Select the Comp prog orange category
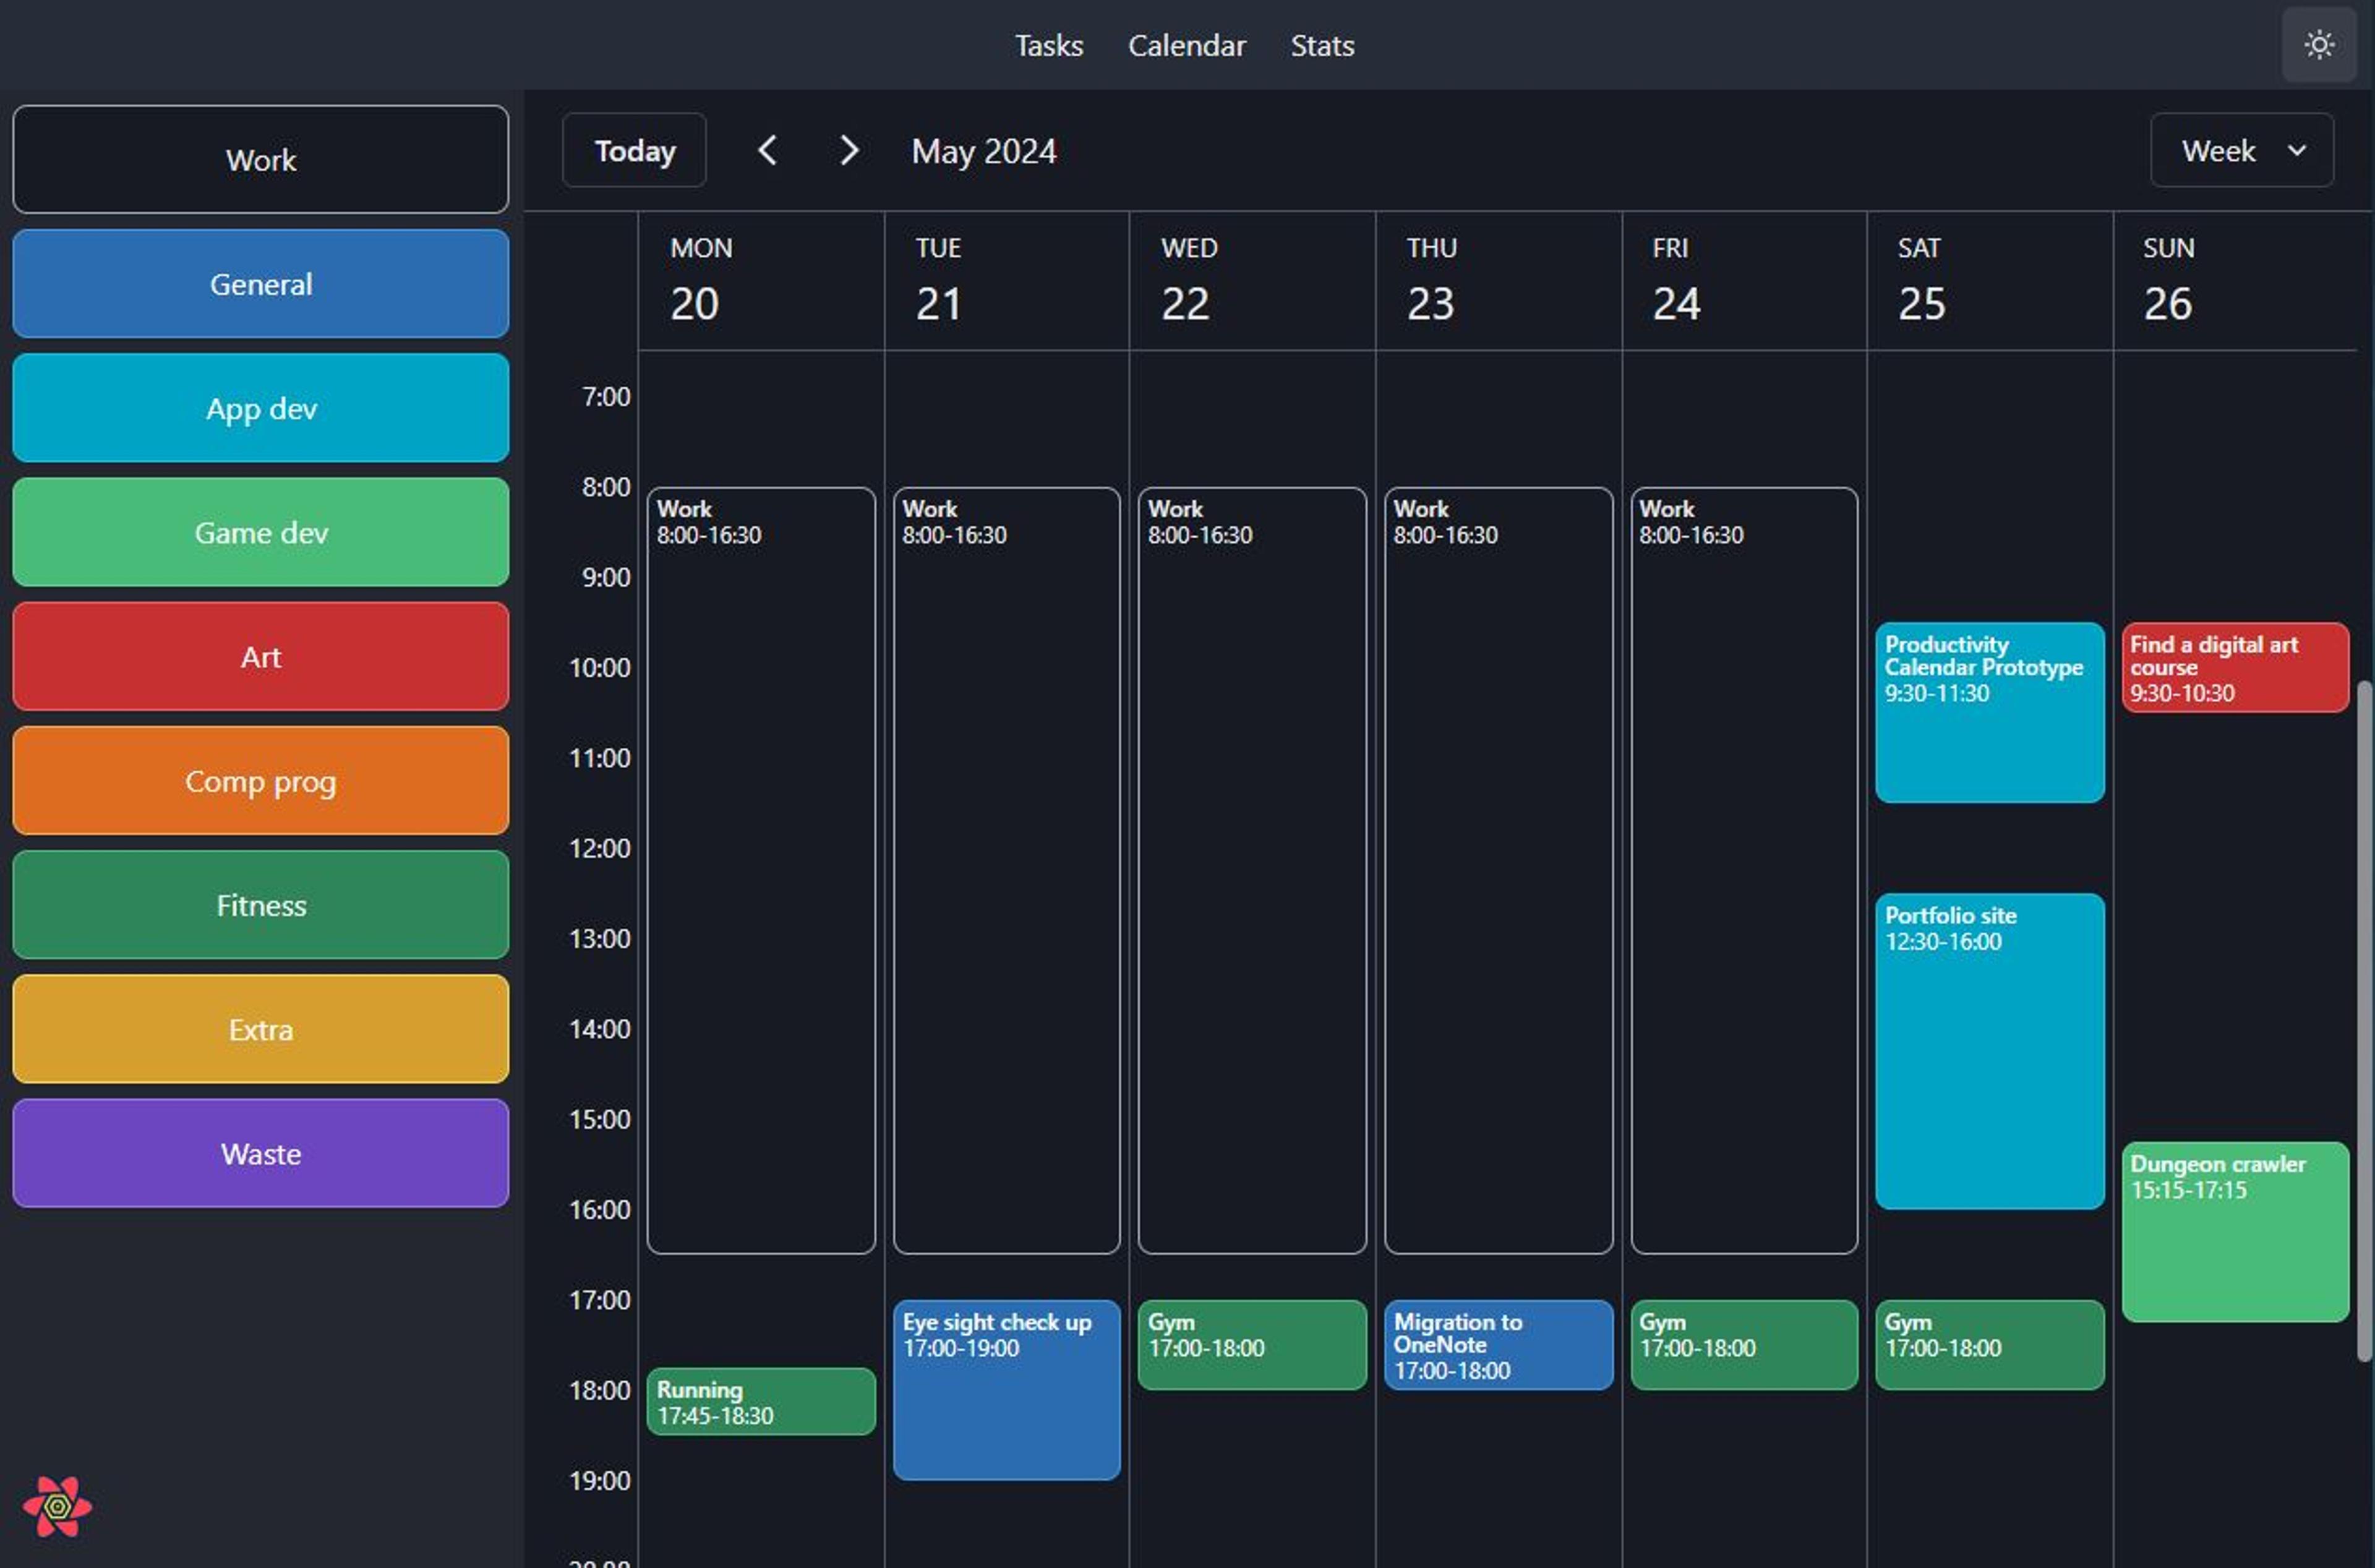This screenshot has height=1568, width=2375. click(261, 781)
